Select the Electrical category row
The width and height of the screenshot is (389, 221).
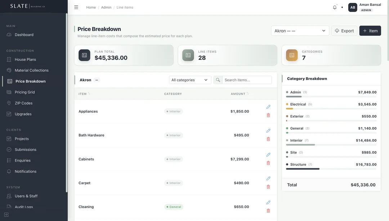[x=331, y=106]
